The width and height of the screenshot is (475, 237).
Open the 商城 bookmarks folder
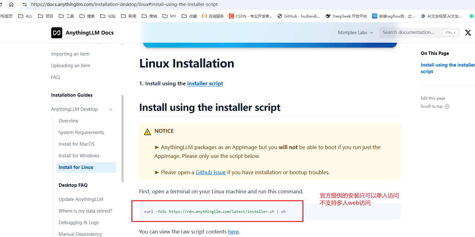point(149,16)
